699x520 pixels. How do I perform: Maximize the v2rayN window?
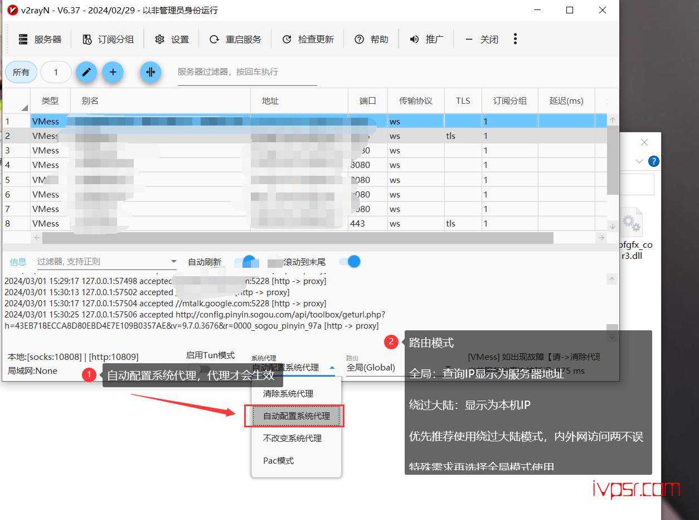click(570, 10)
